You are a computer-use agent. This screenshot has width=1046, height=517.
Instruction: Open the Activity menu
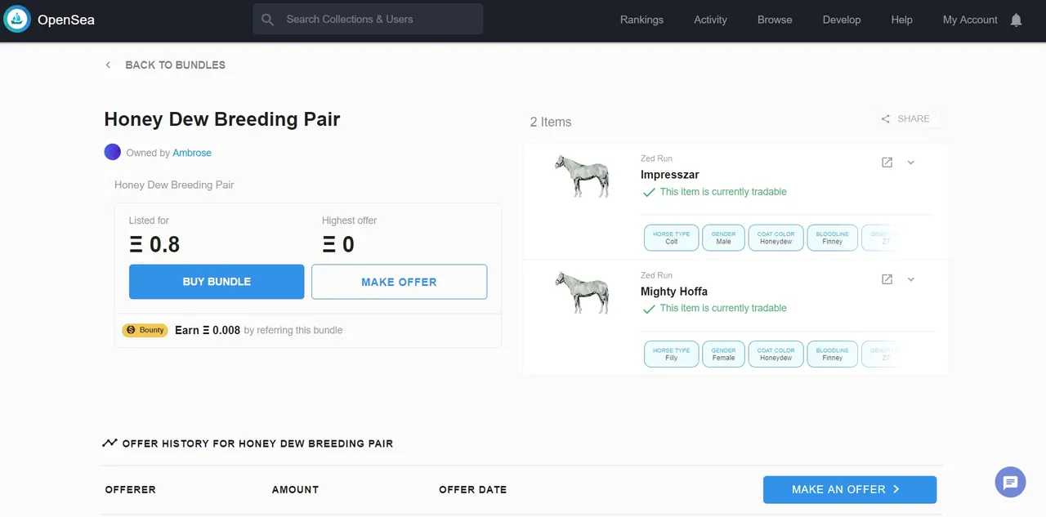click(710, 20)
